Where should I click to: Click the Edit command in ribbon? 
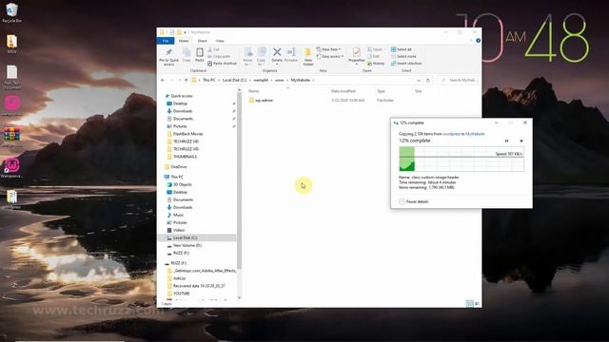[x=374, y=56]
